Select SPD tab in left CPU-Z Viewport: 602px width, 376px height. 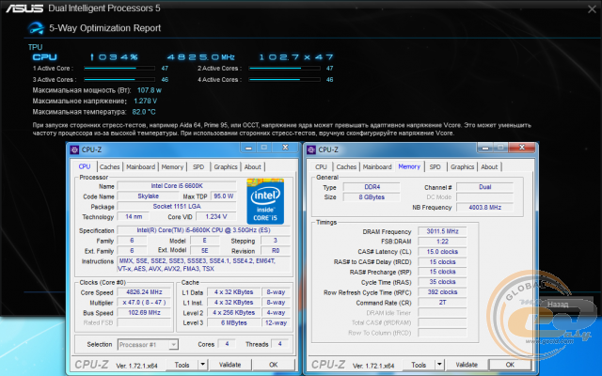point(198,167)
